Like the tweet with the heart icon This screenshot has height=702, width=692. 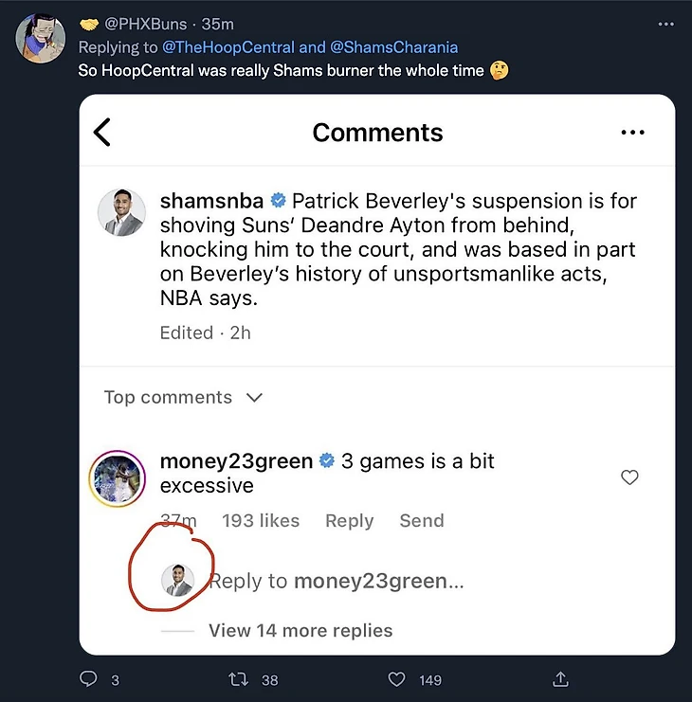click(398, 678)
